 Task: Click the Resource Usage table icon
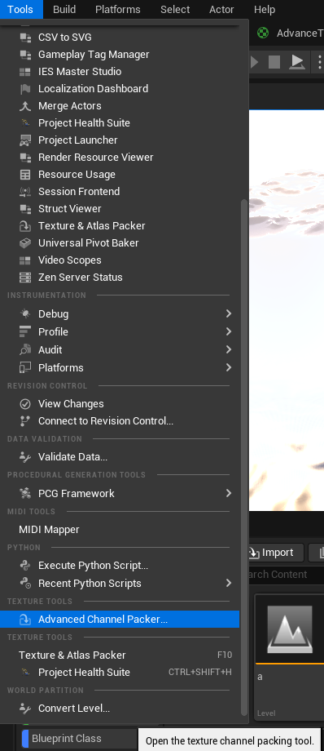click(25, 175)
